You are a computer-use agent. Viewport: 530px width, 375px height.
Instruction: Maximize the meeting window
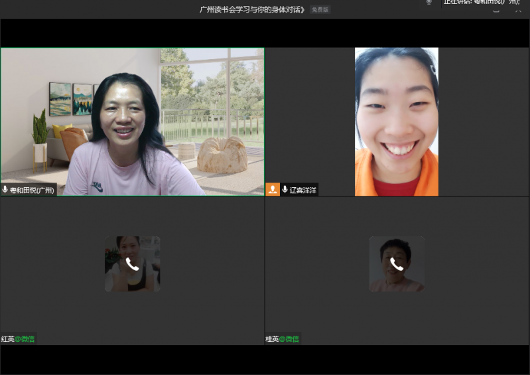496,9
